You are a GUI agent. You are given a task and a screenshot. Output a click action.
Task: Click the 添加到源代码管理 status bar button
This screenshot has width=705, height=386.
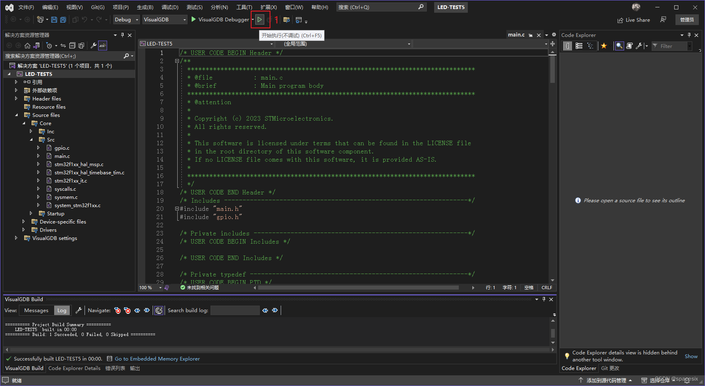click(605, 380)
